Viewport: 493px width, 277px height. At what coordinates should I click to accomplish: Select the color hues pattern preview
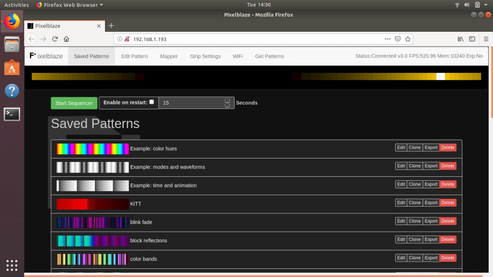coord(93,149)
